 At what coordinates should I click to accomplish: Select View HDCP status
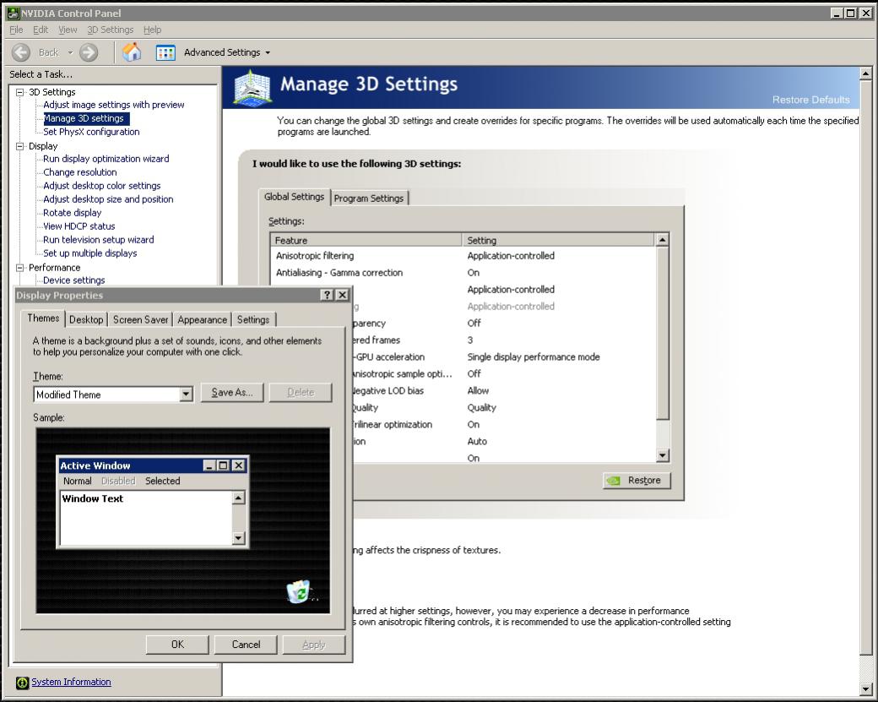click(79, 226)
